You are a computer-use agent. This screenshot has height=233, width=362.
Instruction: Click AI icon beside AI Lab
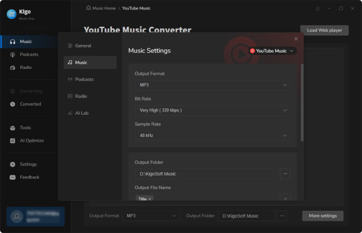pos(70,113)
